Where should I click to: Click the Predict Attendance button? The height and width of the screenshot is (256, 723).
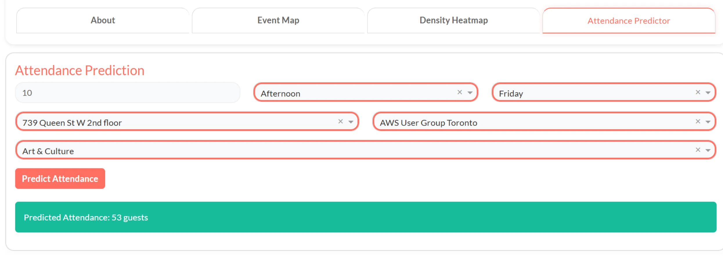[x=60, y=179]
